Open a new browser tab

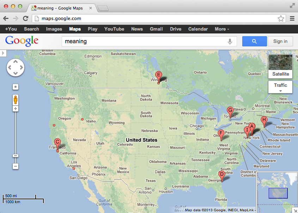click(x=103, y=8)
